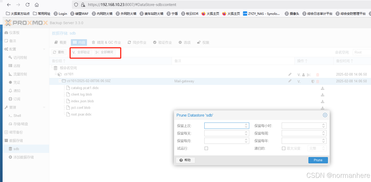Click the 重载 reload button
This screenshot has width=371, height=182.
(58, 52)
